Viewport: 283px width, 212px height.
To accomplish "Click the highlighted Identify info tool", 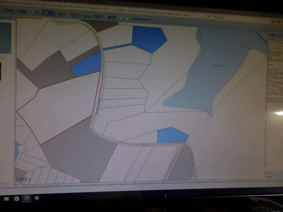I will point(49,13).
